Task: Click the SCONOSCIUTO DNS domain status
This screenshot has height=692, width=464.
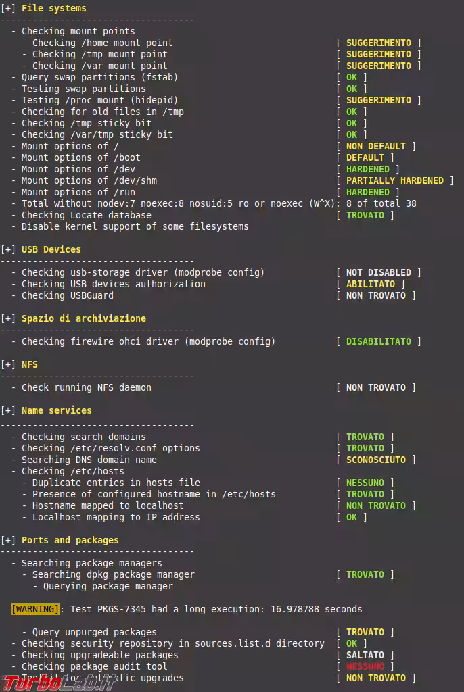Action: [376, 460]
